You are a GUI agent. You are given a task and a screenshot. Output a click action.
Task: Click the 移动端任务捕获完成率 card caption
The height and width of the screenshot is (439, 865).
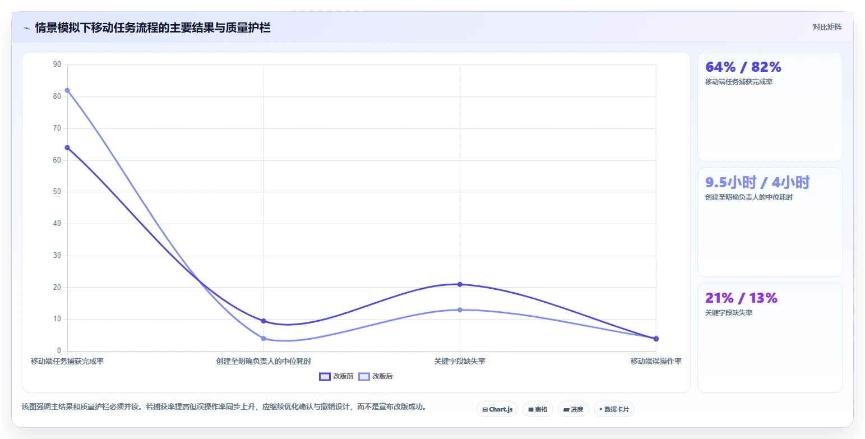click(x=739, y=82)
